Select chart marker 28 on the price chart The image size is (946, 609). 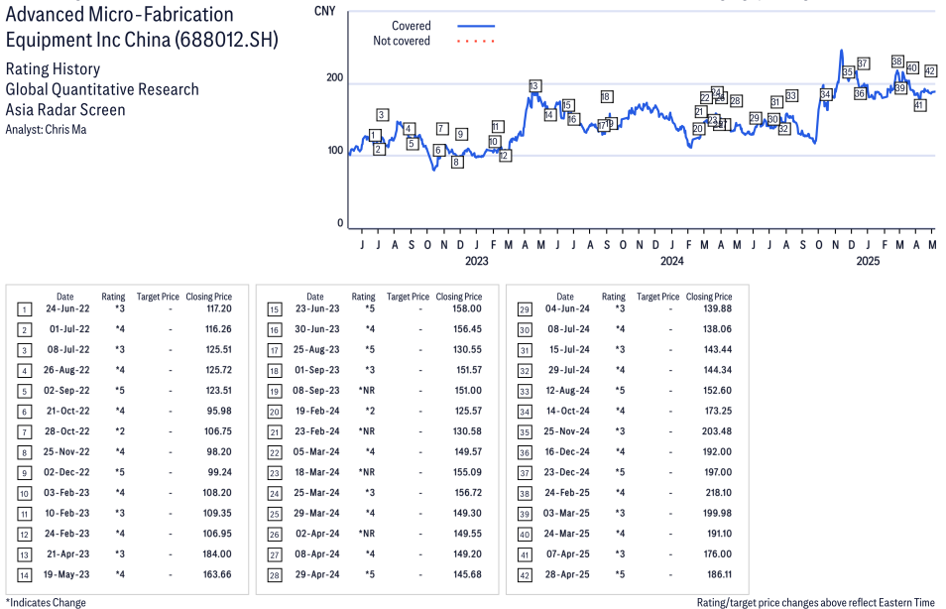click(736, 101)
